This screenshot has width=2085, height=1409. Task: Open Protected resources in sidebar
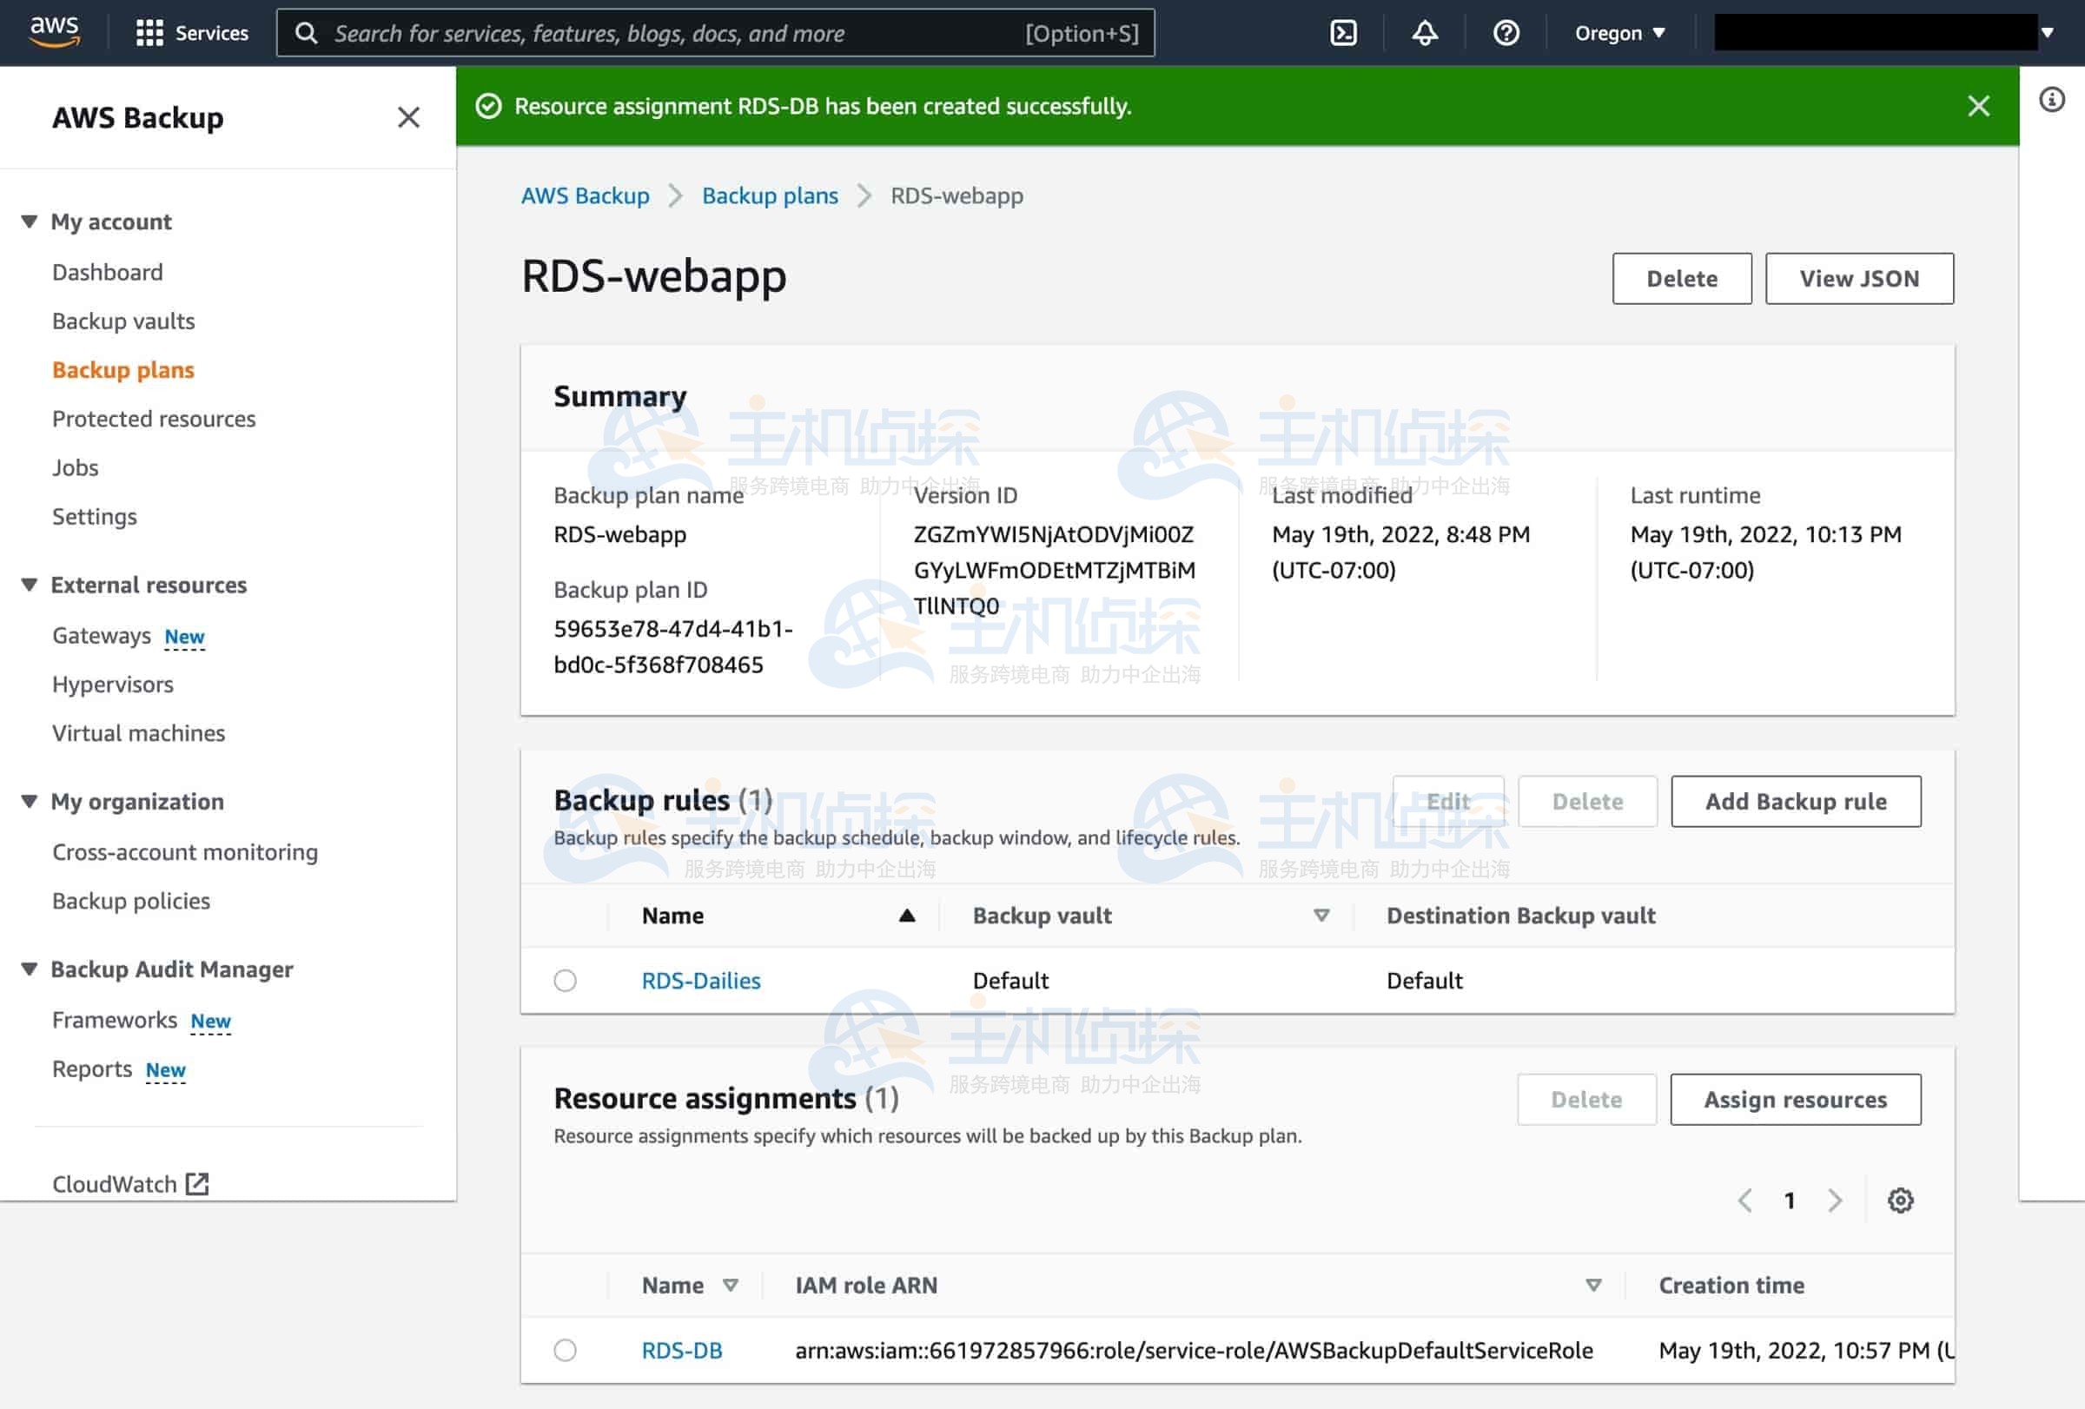tap(154, 419)
